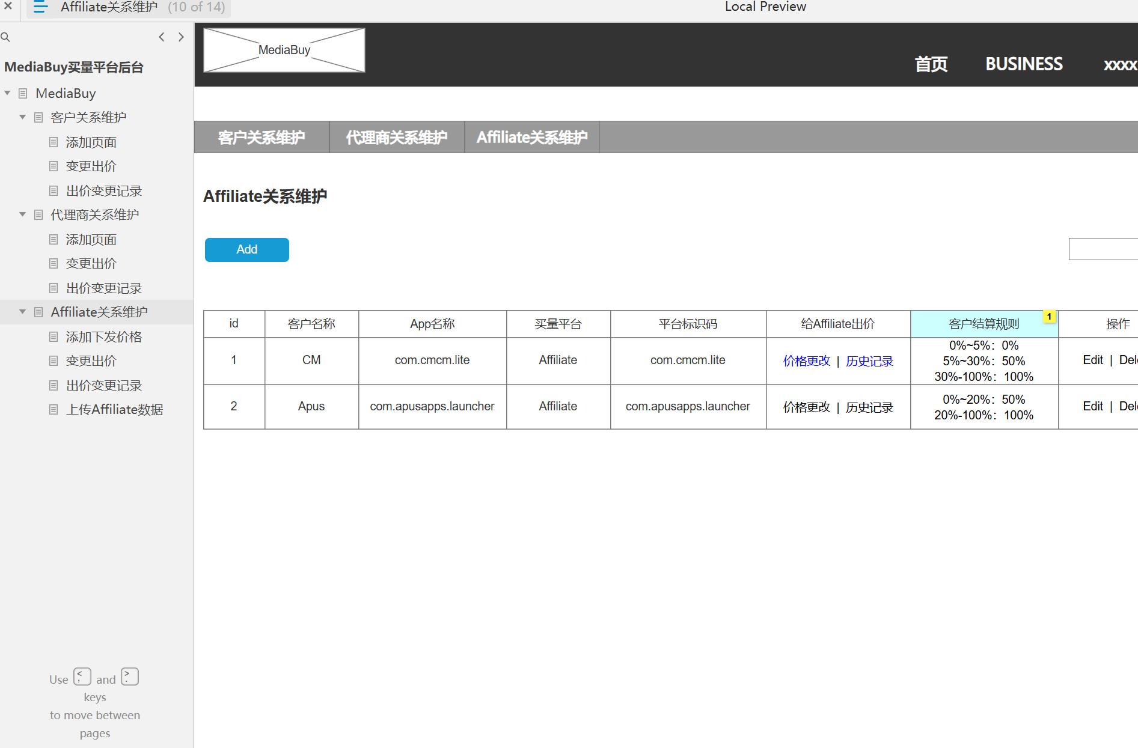This screenshot has width=1138, height=748.
Task: Select Affiliate关系维护 page in sitemap
Action: point(99,312)
